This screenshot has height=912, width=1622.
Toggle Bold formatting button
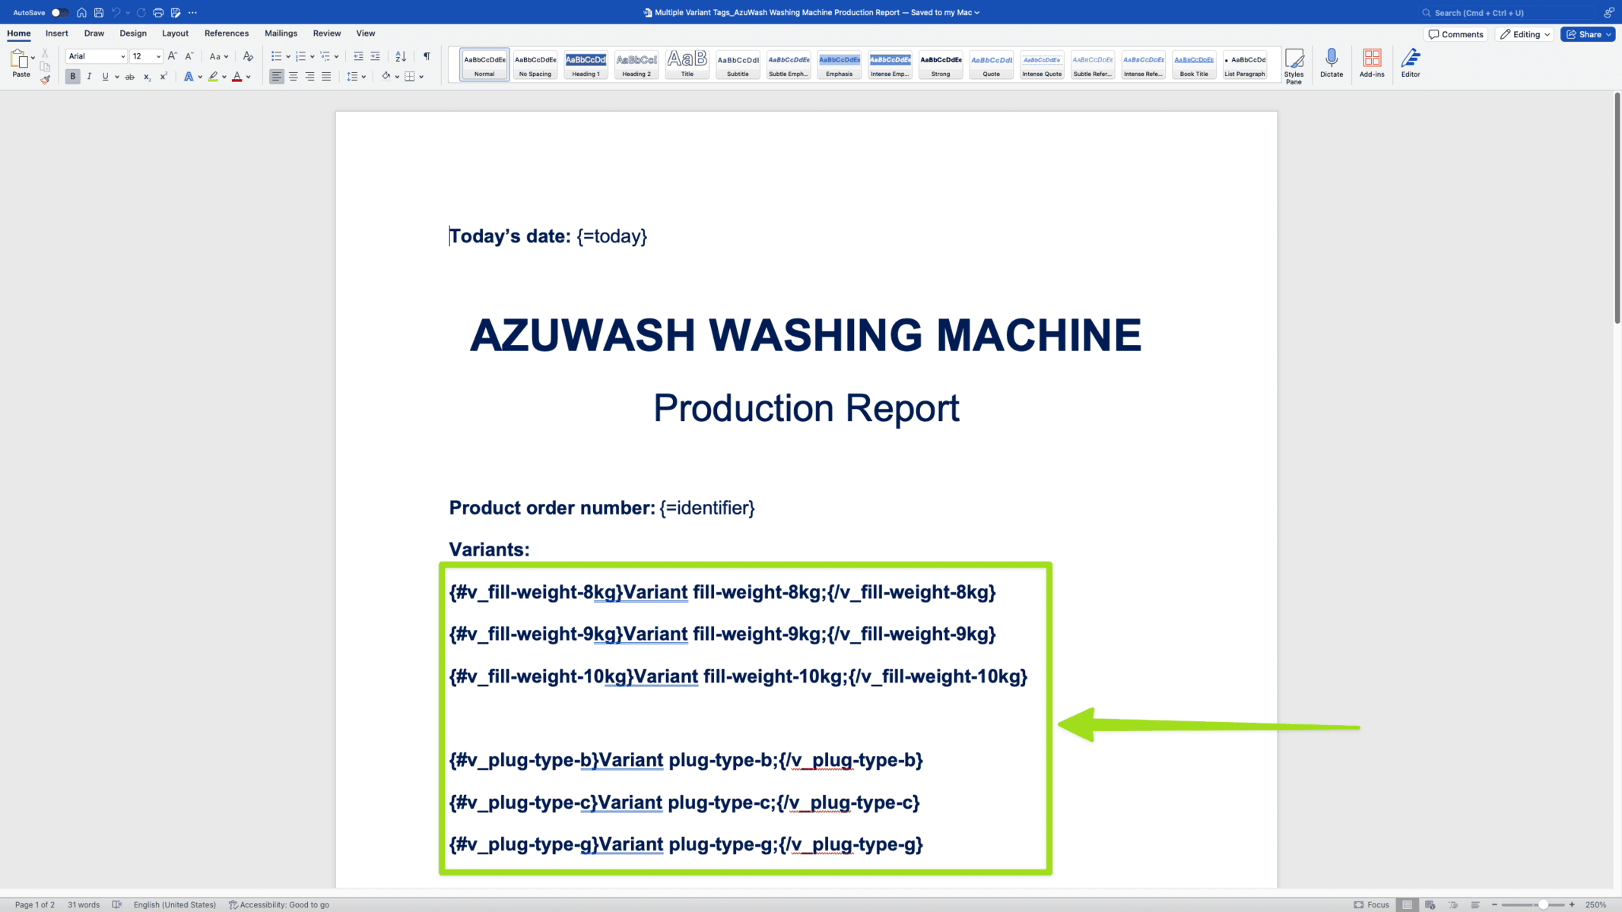click(x=72, y=77)
